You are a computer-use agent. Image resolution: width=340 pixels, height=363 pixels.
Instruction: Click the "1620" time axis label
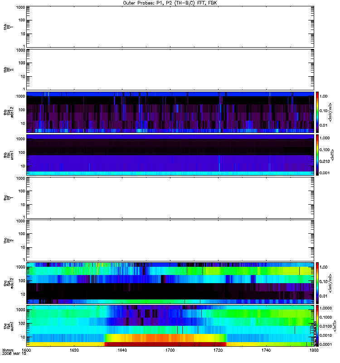point(74,350)
